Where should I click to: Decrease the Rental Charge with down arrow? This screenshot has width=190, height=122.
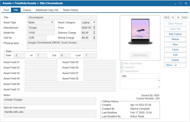[95, 39]
